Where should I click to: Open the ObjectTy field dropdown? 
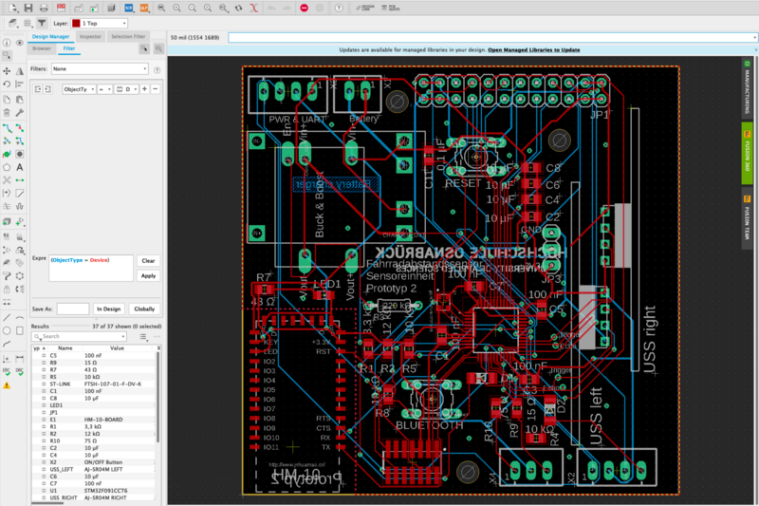pos(79,89)
